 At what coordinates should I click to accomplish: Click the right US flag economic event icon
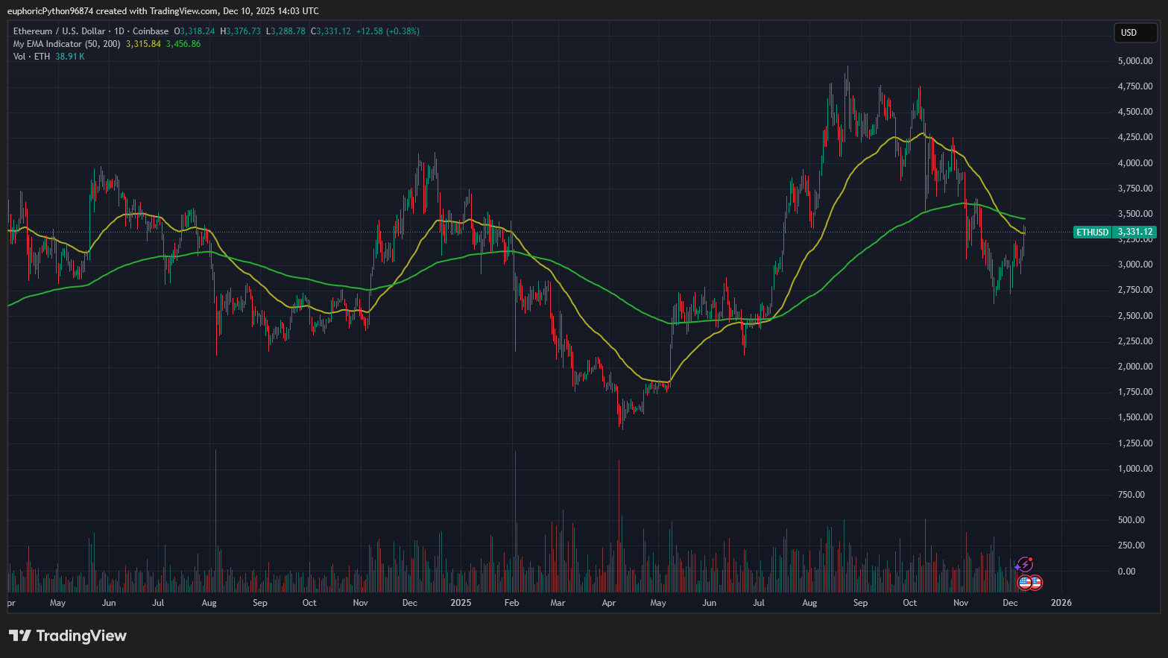coord(1035,583)
